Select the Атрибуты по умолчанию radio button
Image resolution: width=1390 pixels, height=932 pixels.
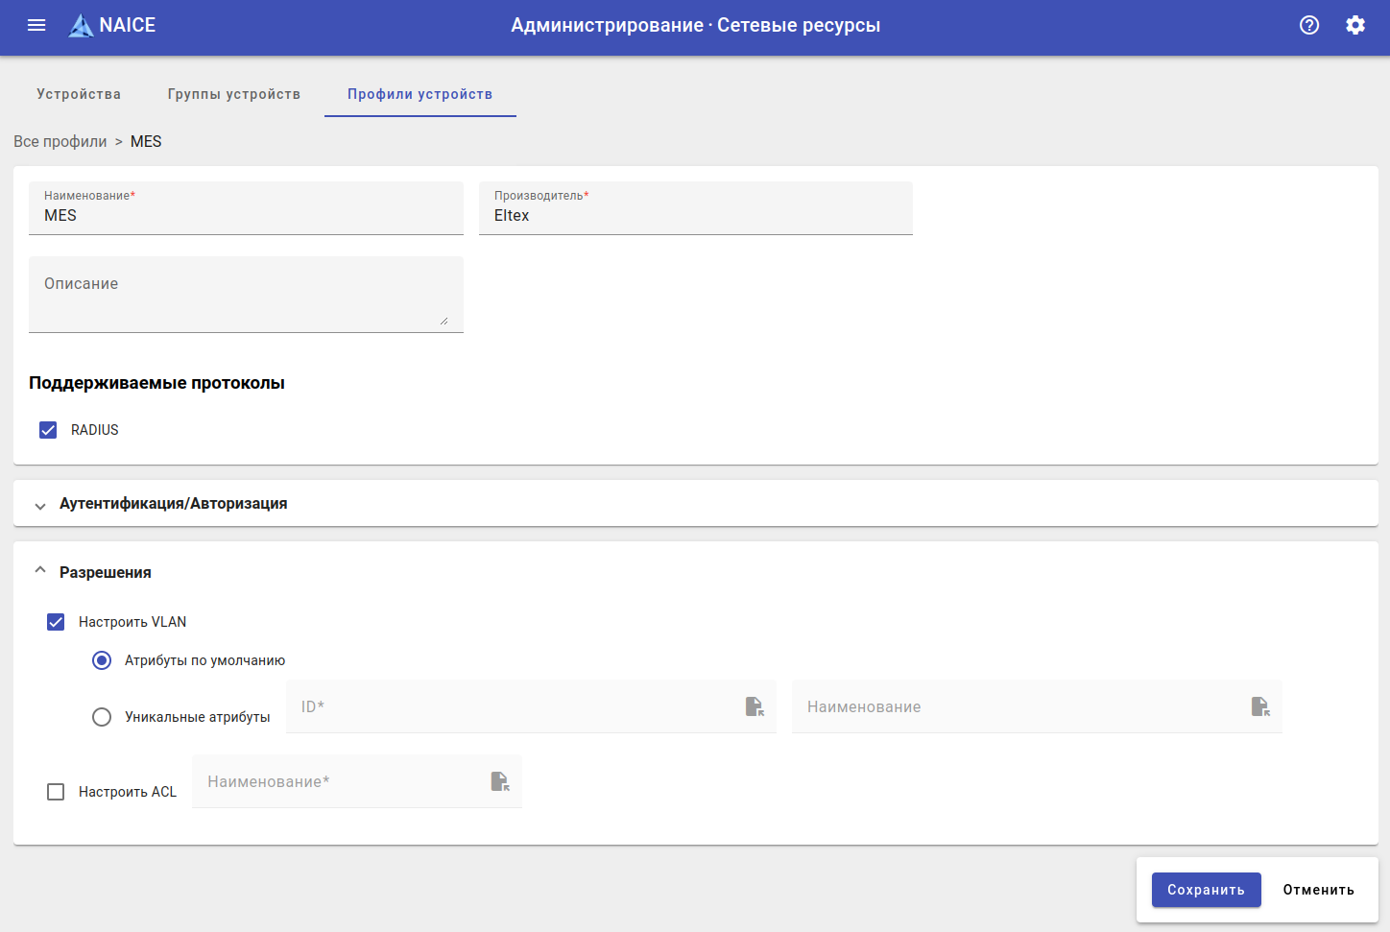pyautogui.click(x=102, y=660)
